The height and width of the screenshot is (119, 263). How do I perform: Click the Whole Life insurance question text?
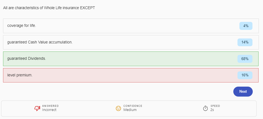tap(49, 8)
